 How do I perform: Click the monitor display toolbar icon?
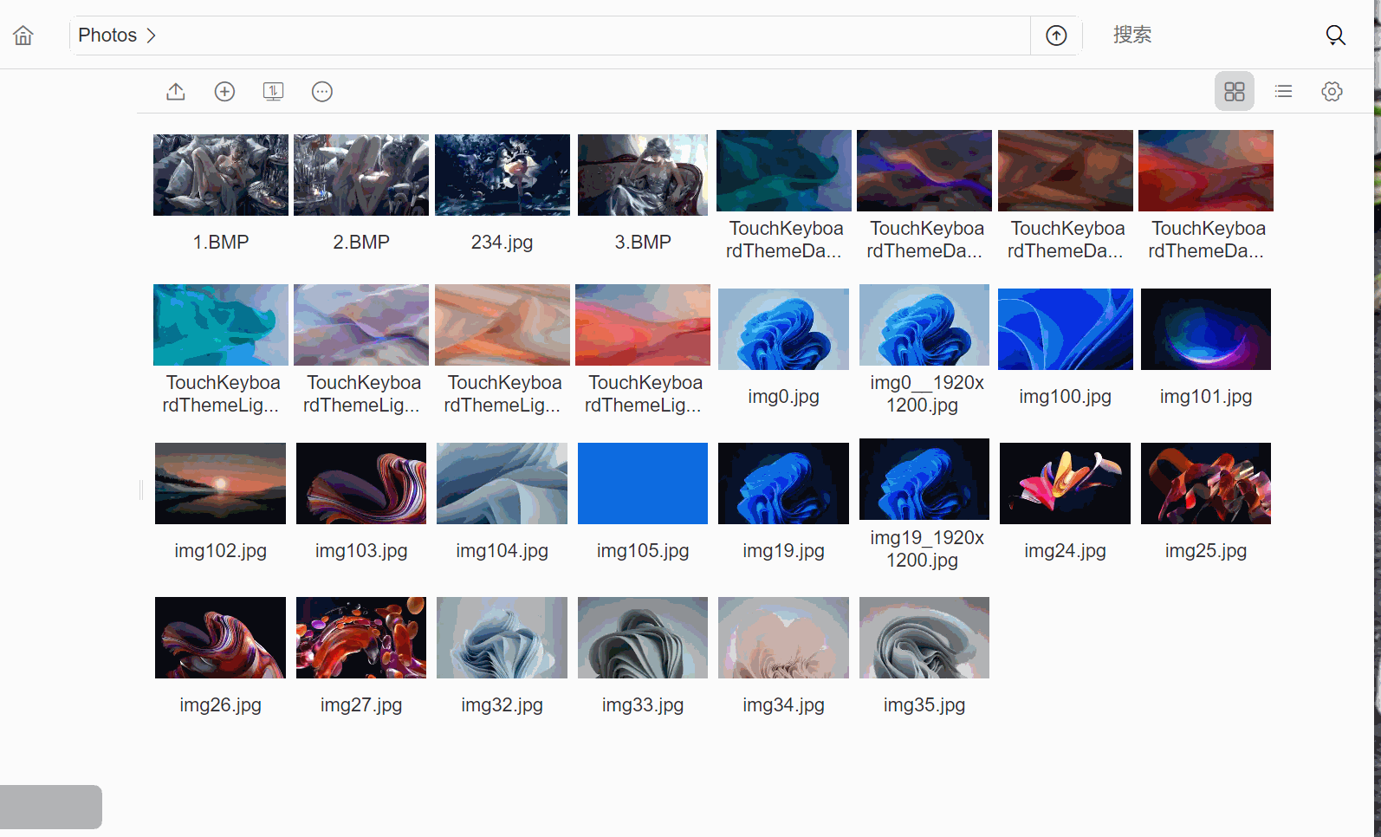[x=273, y=92]
